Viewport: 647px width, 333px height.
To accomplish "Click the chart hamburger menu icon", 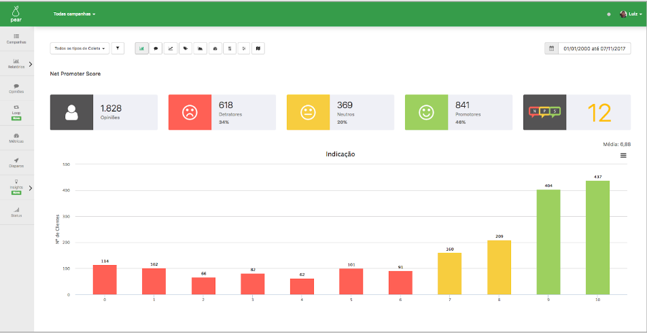I will click(x=623, y=155).
